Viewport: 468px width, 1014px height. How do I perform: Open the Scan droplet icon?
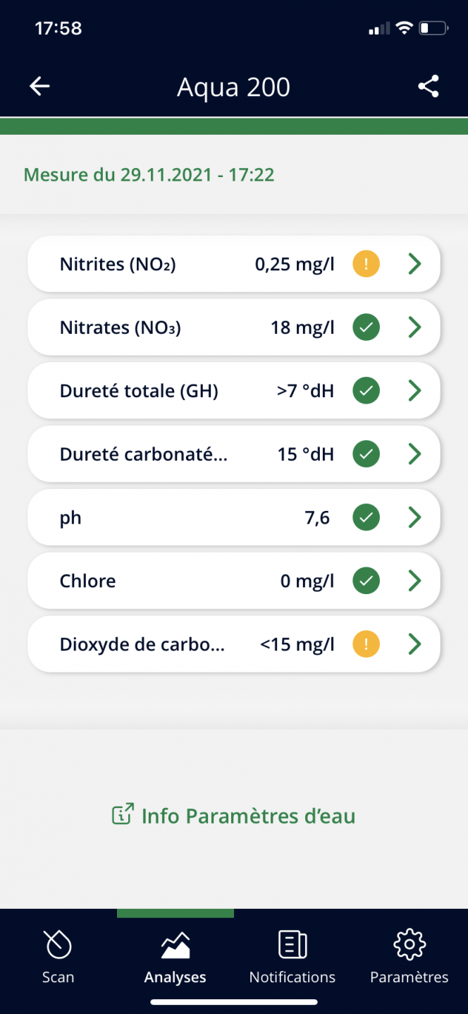58,944
